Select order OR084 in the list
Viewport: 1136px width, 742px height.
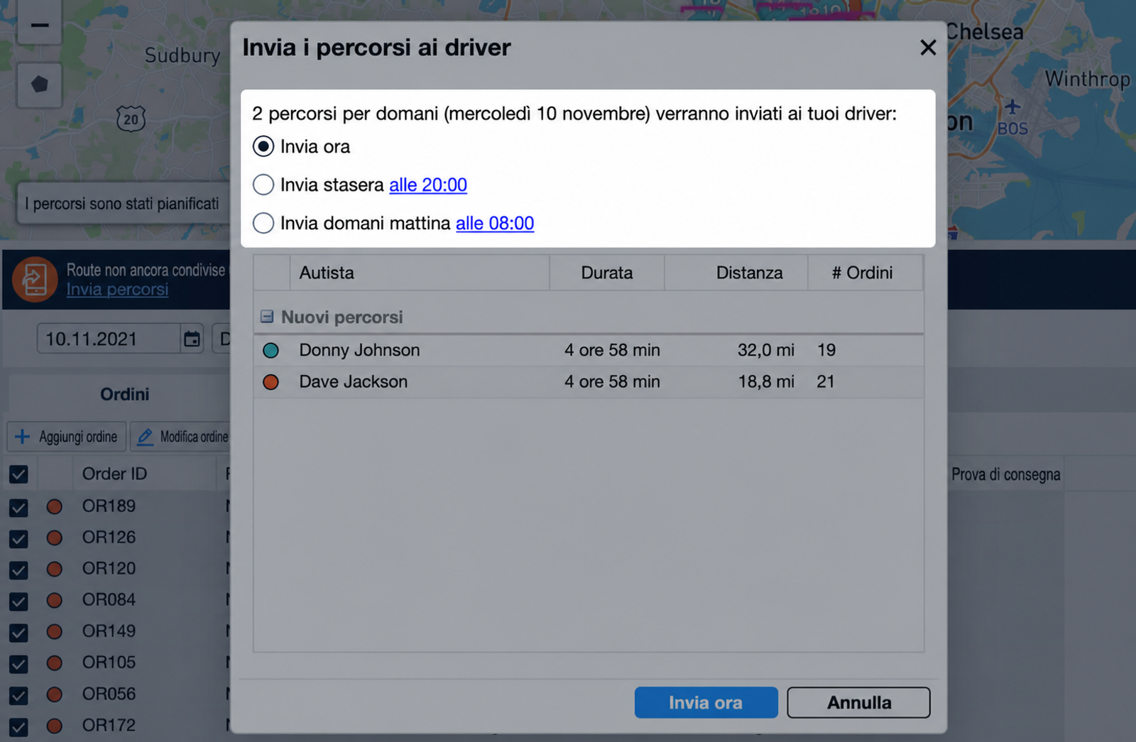[109, 600]
